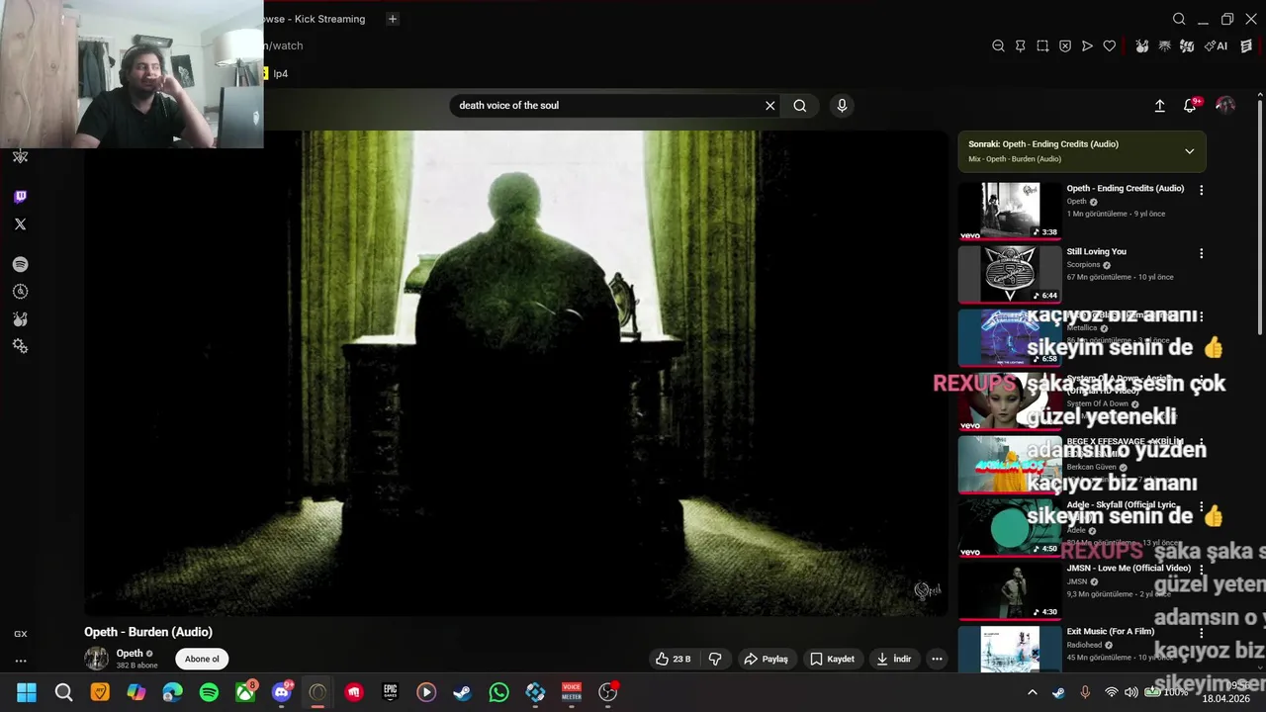Screen dimensions: 1266x712
Task: Add page to bookmarks with the heart icon
Action: coord(1110,45)
